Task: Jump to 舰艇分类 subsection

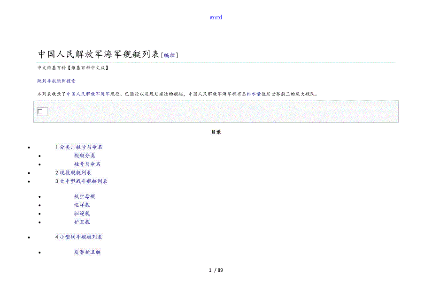Action: click(85, 156)
